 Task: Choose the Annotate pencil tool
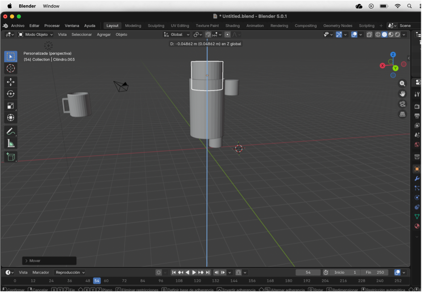coord(11,131)
